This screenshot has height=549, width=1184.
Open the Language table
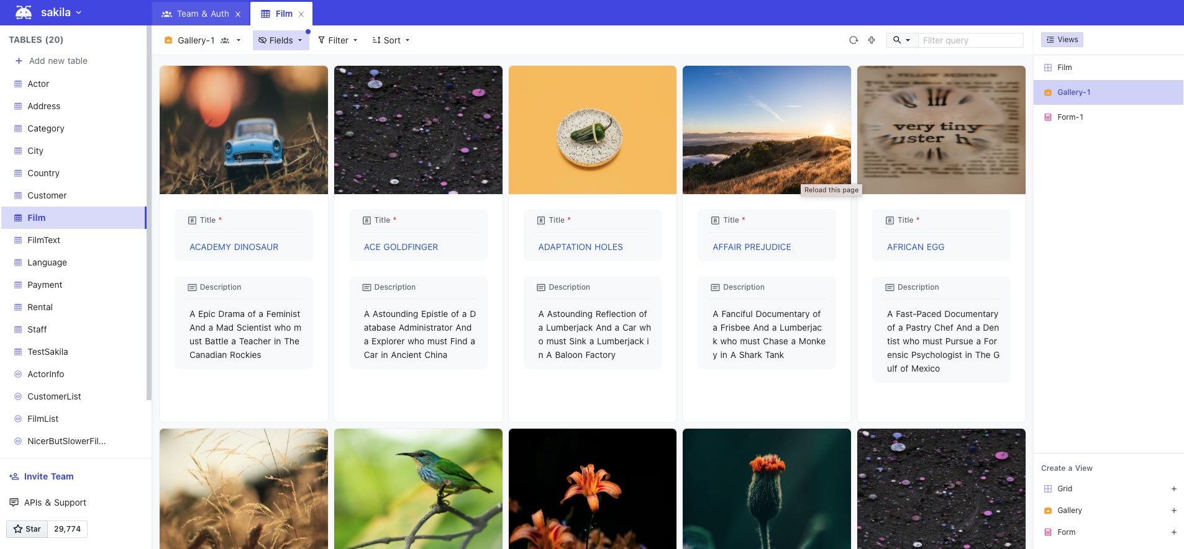click(x=73, y=262)
